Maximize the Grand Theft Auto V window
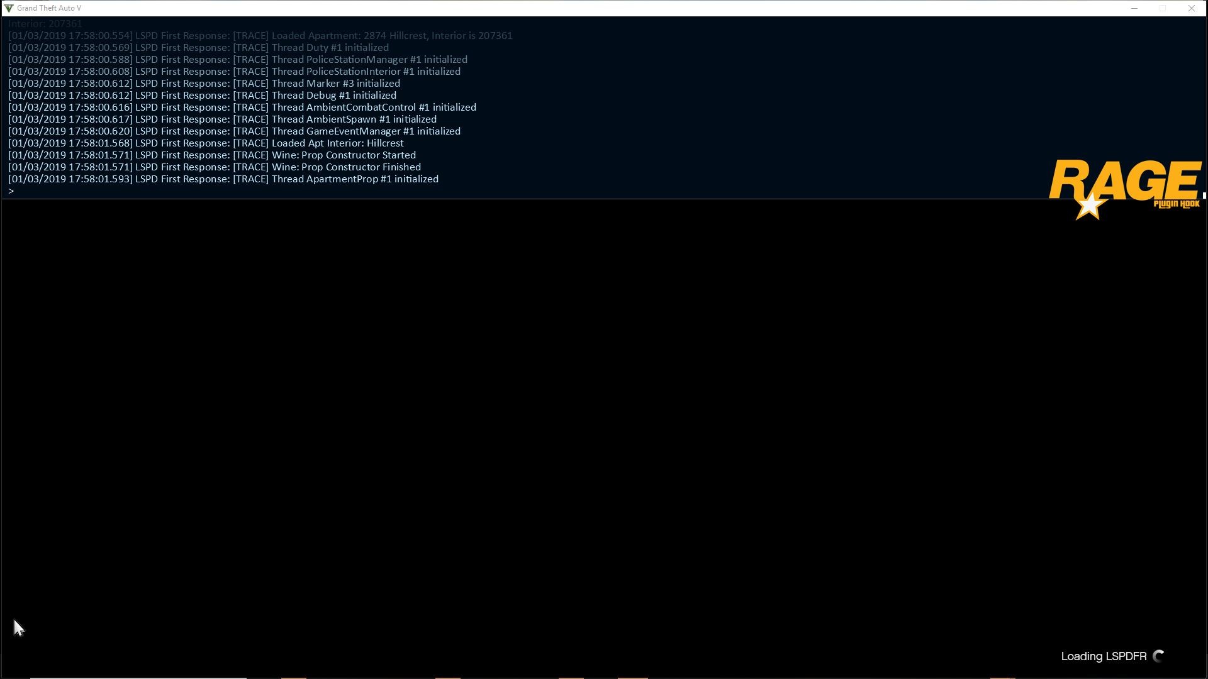This screenshot has width=1208, height=679. pos(1163,8)
